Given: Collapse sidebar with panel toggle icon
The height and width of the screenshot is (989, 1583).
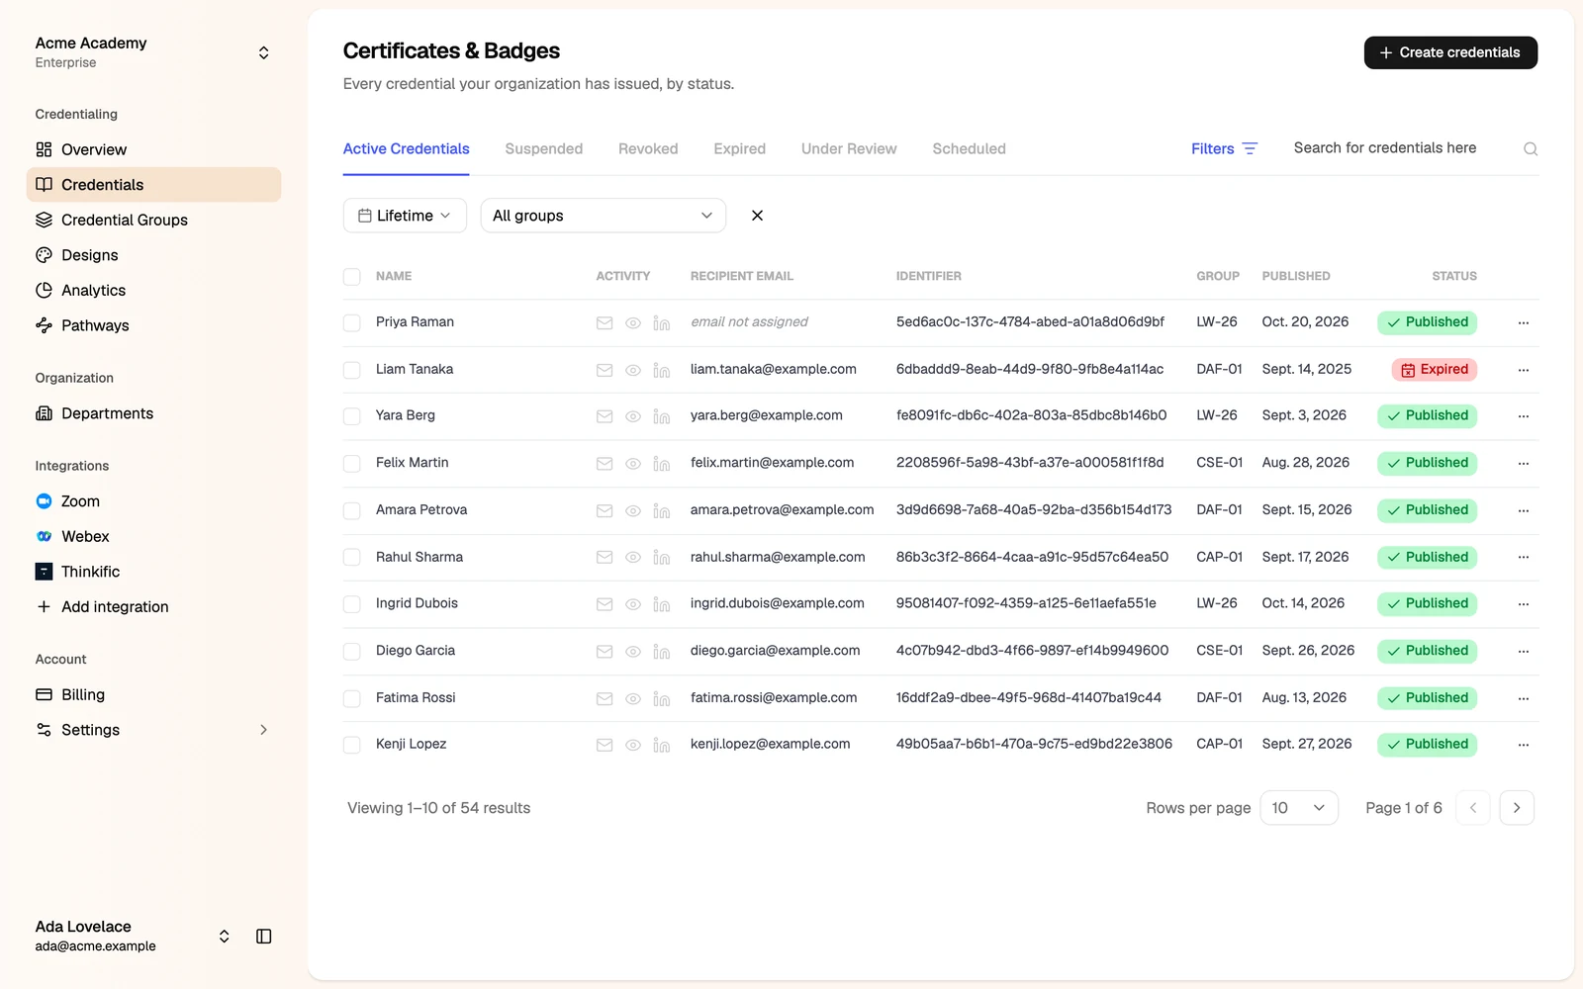Looking at the screenshot, I should (264, 937).
